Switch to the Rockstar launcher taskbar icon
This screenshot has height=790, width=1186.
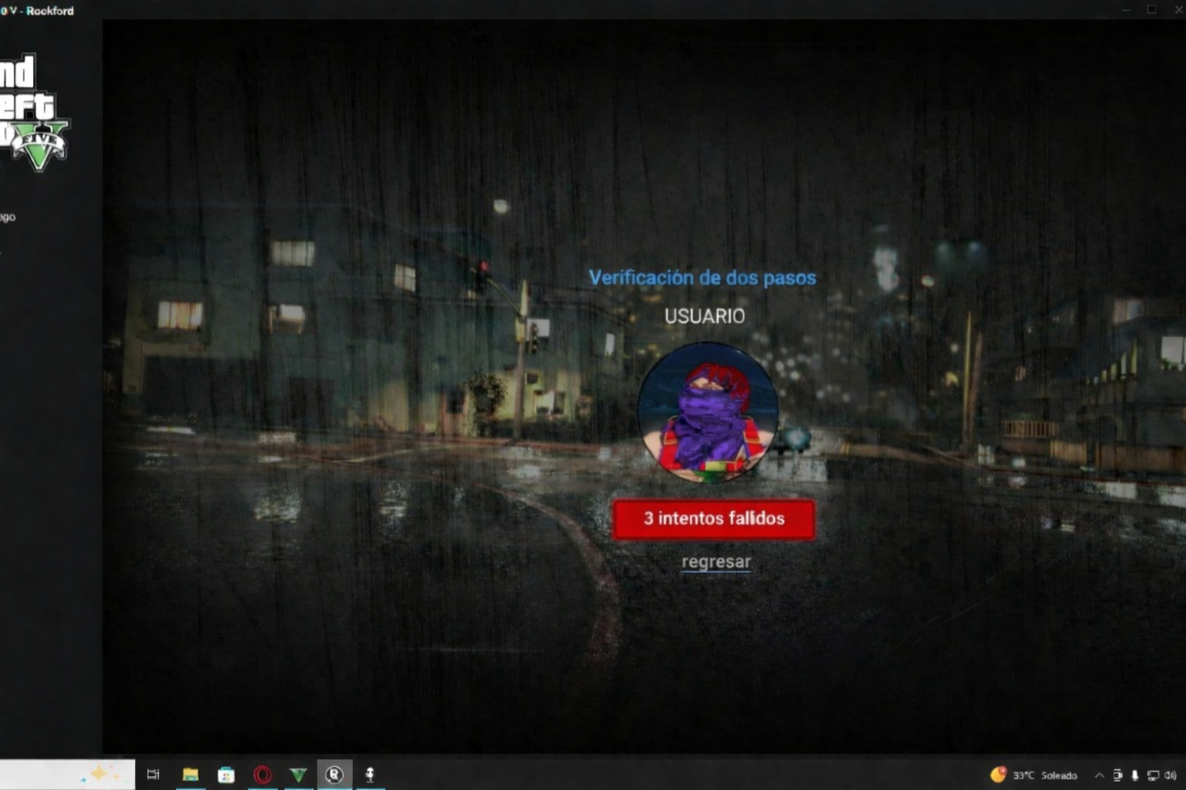[334, 775]
